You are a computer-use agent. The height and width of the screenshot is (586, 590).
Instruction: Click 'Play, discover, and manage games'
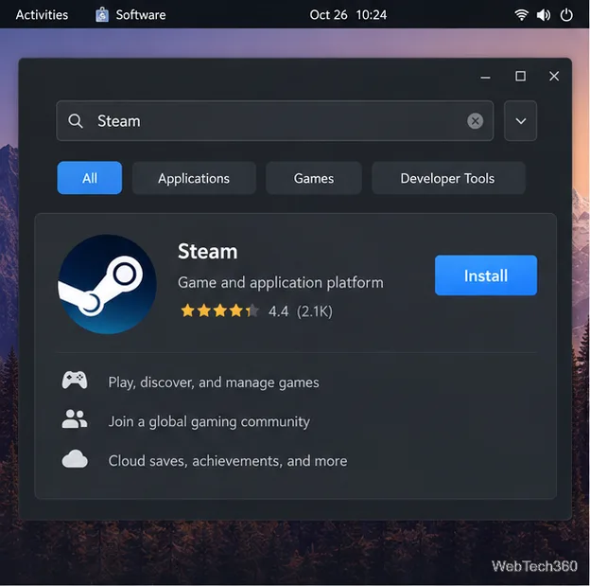point(214,382)
